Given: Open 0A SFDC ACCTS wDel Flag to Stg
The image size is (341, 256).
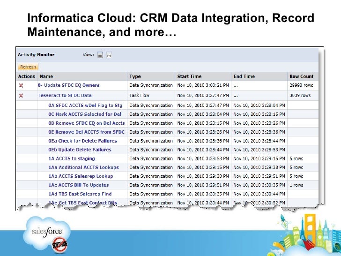Looking at the screenshot, I should tap(85, 105).
